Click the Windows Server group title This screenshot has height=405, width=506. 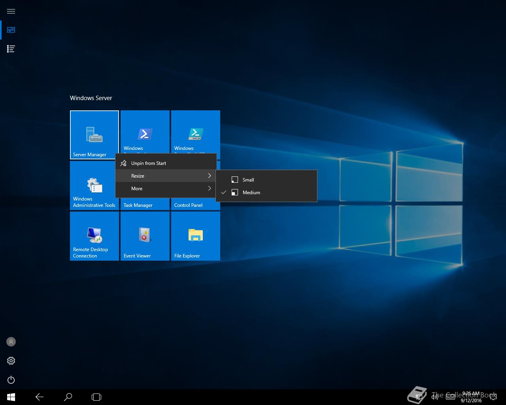[x=91, y=98]
